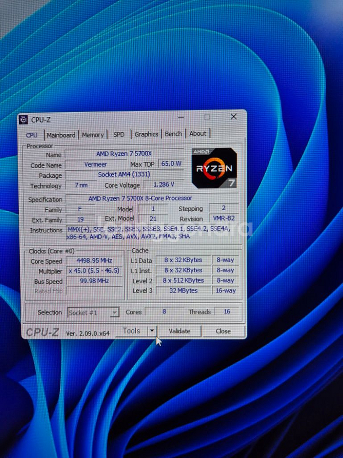Click the Core Speed value 4498.95 MHz
This screenshot has height=458, width=343.
94,261
